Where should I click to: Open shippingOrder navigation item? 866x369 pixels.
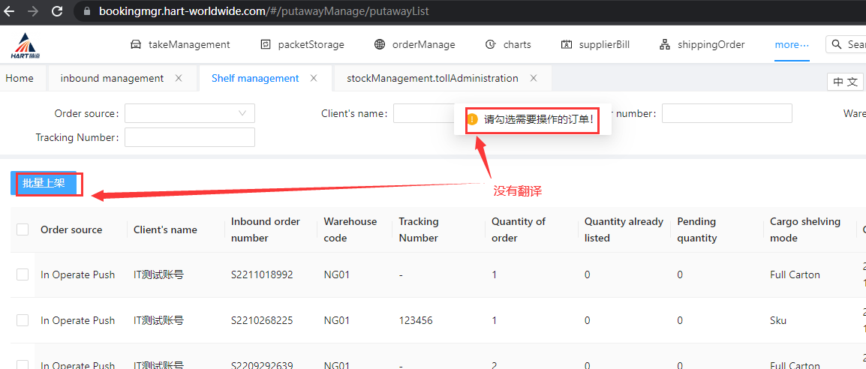click(x=702, y=44)
